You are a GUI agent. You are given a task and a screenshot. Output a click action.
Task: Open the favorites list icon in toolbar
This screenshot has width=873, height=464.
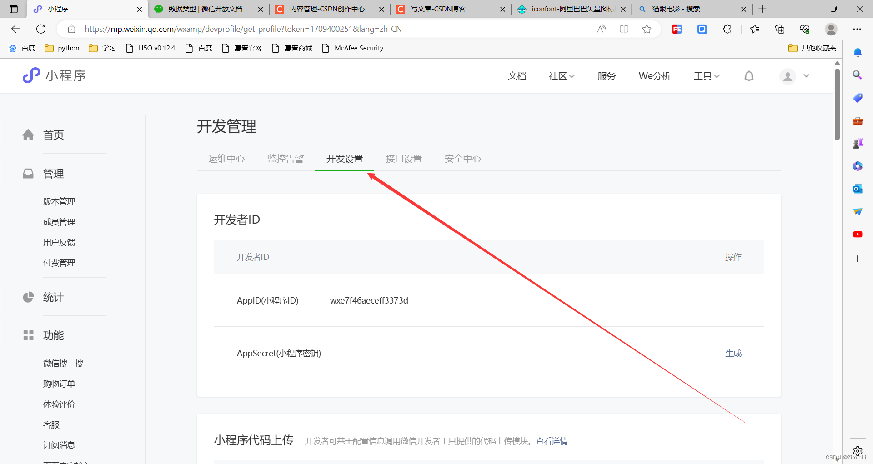point(755,29)
